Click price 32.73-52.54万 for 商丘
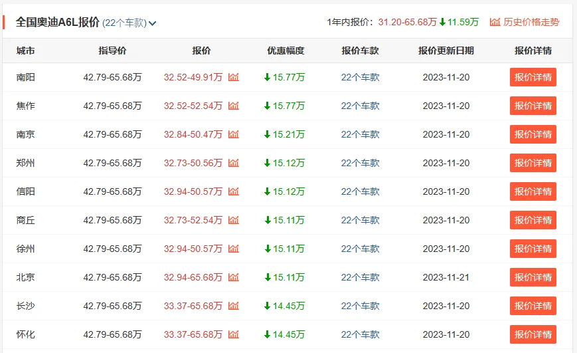Screen dimensions: 577x353 193,220
